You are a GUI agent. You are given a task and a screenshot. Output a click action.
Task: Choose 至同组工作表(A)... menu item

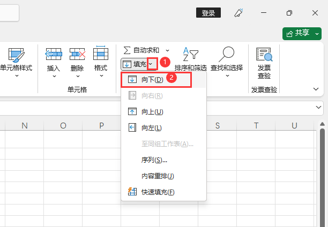tap(163, 144)
